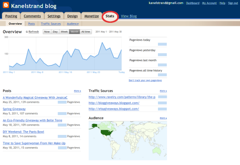Click the Pageviews yesterday label

(142, 50)
